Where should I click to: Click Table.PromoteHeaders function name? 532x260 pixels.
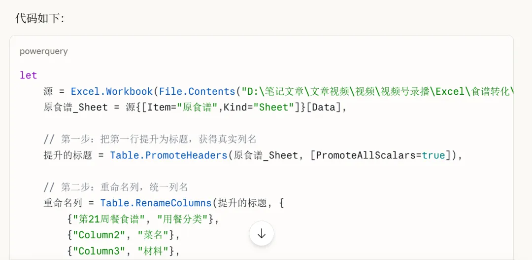(168, 155)
